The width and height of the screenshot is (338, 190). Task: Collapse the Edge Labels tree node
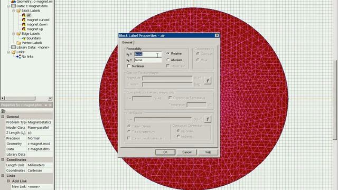click(x=14, y=34)
